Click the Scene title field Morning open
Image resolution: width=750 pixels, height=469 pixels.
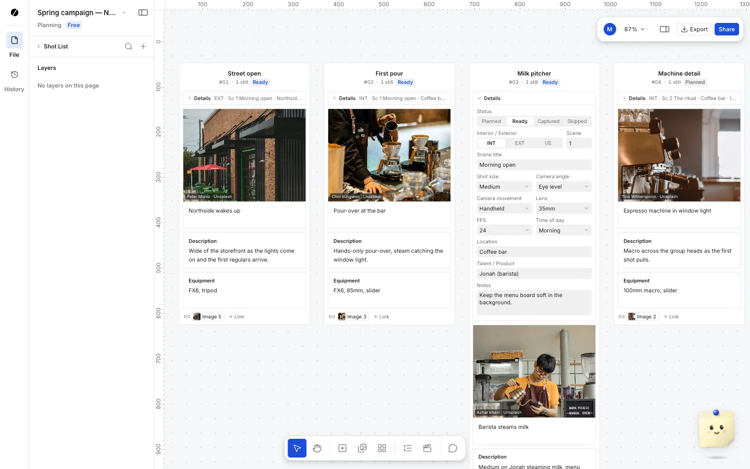coord(534,165)
